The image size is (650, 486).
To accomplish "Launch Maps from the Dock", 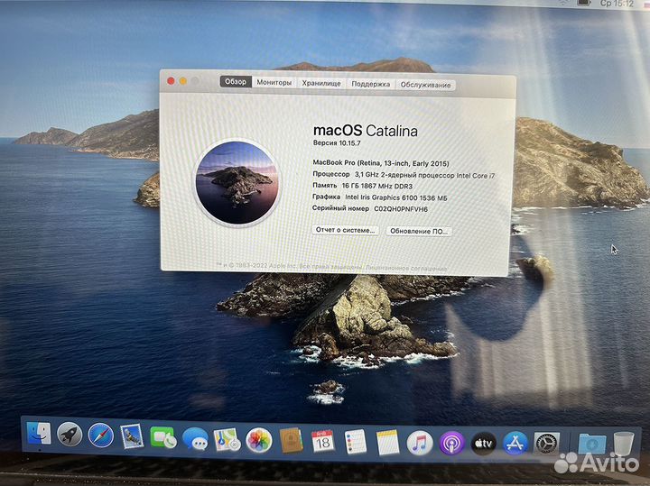I will [227, 440].
